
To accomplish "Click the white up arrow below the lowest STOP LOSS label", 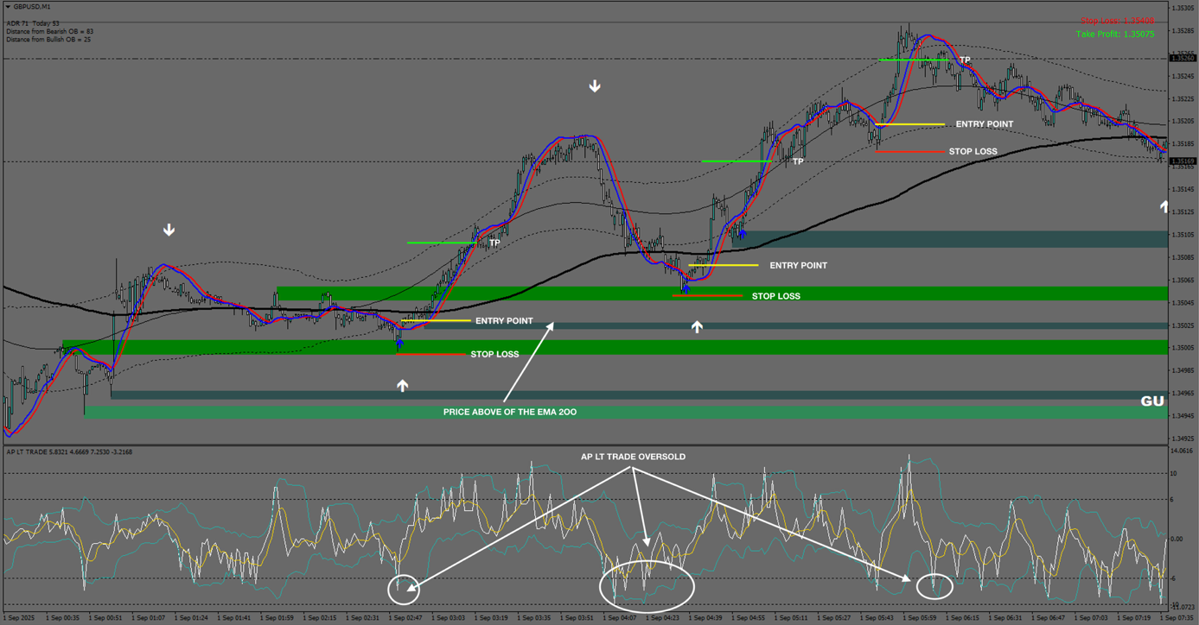I will pos(403,386).
